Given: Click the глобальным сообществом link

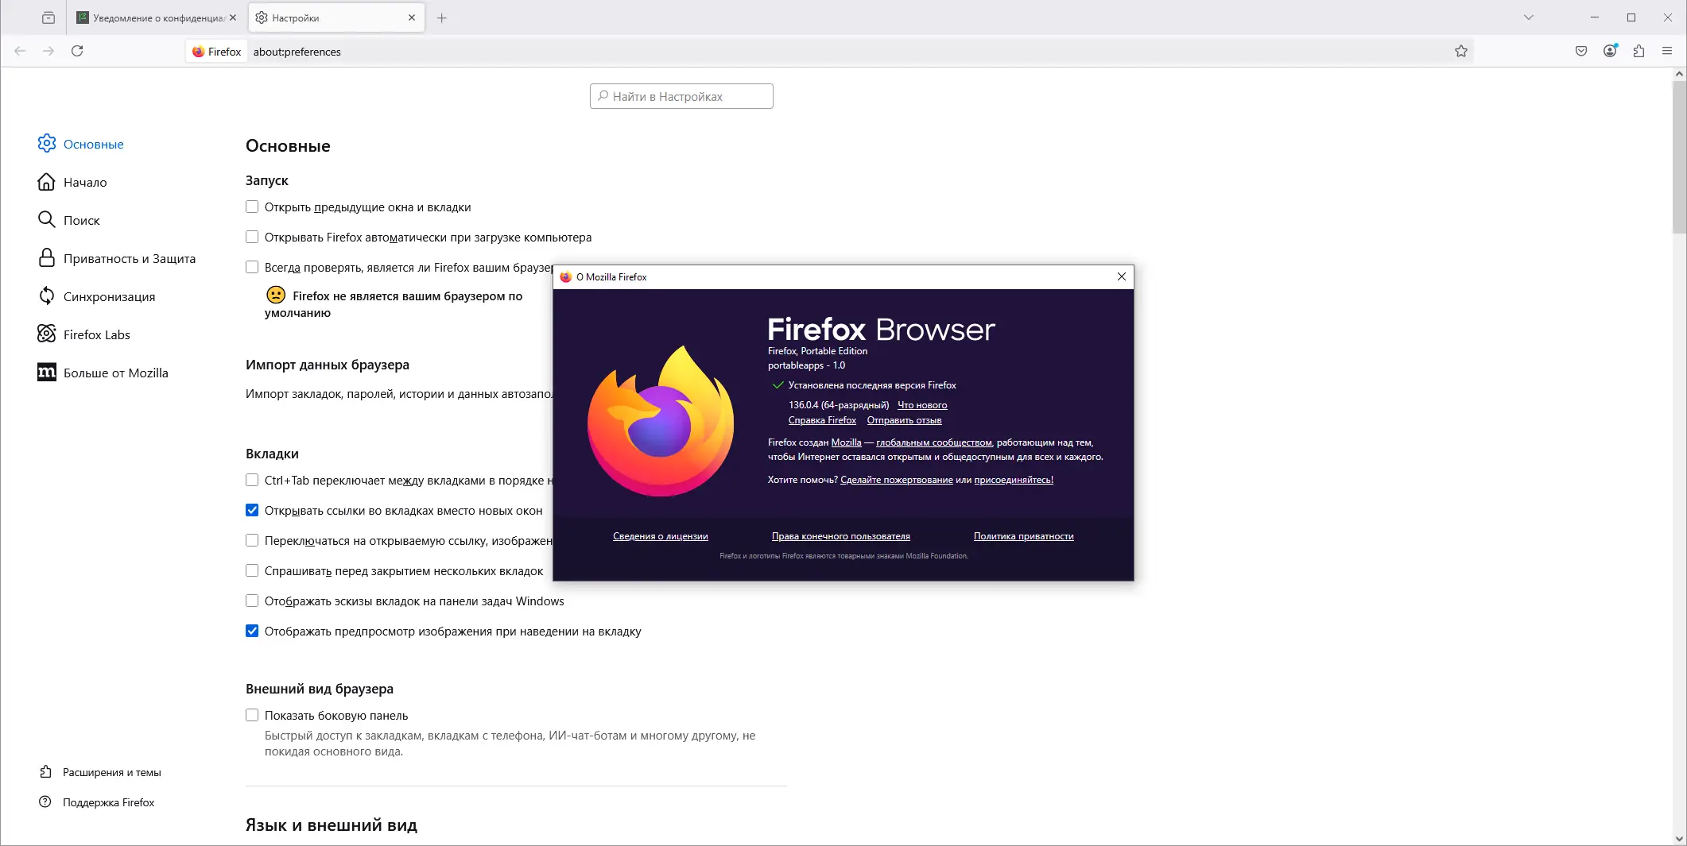Looking at the screenshot, I should [934, 442].
